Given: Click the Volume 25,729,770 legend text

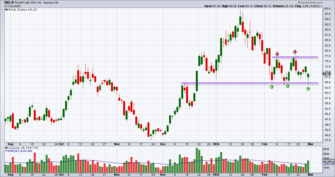Looking at the screenshot, I should point(24,148).
